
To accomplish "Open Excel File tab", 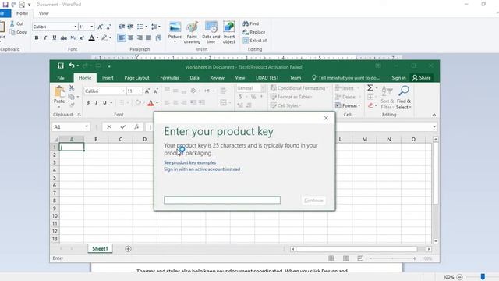I will (x=61, y=78).
